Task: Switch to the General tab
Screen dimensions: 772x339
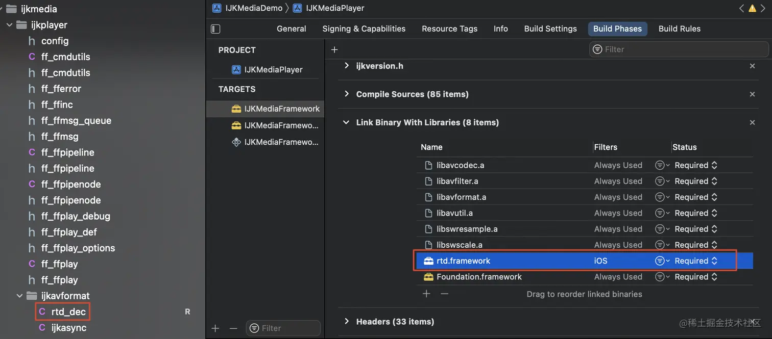Action: coord(292,29)
